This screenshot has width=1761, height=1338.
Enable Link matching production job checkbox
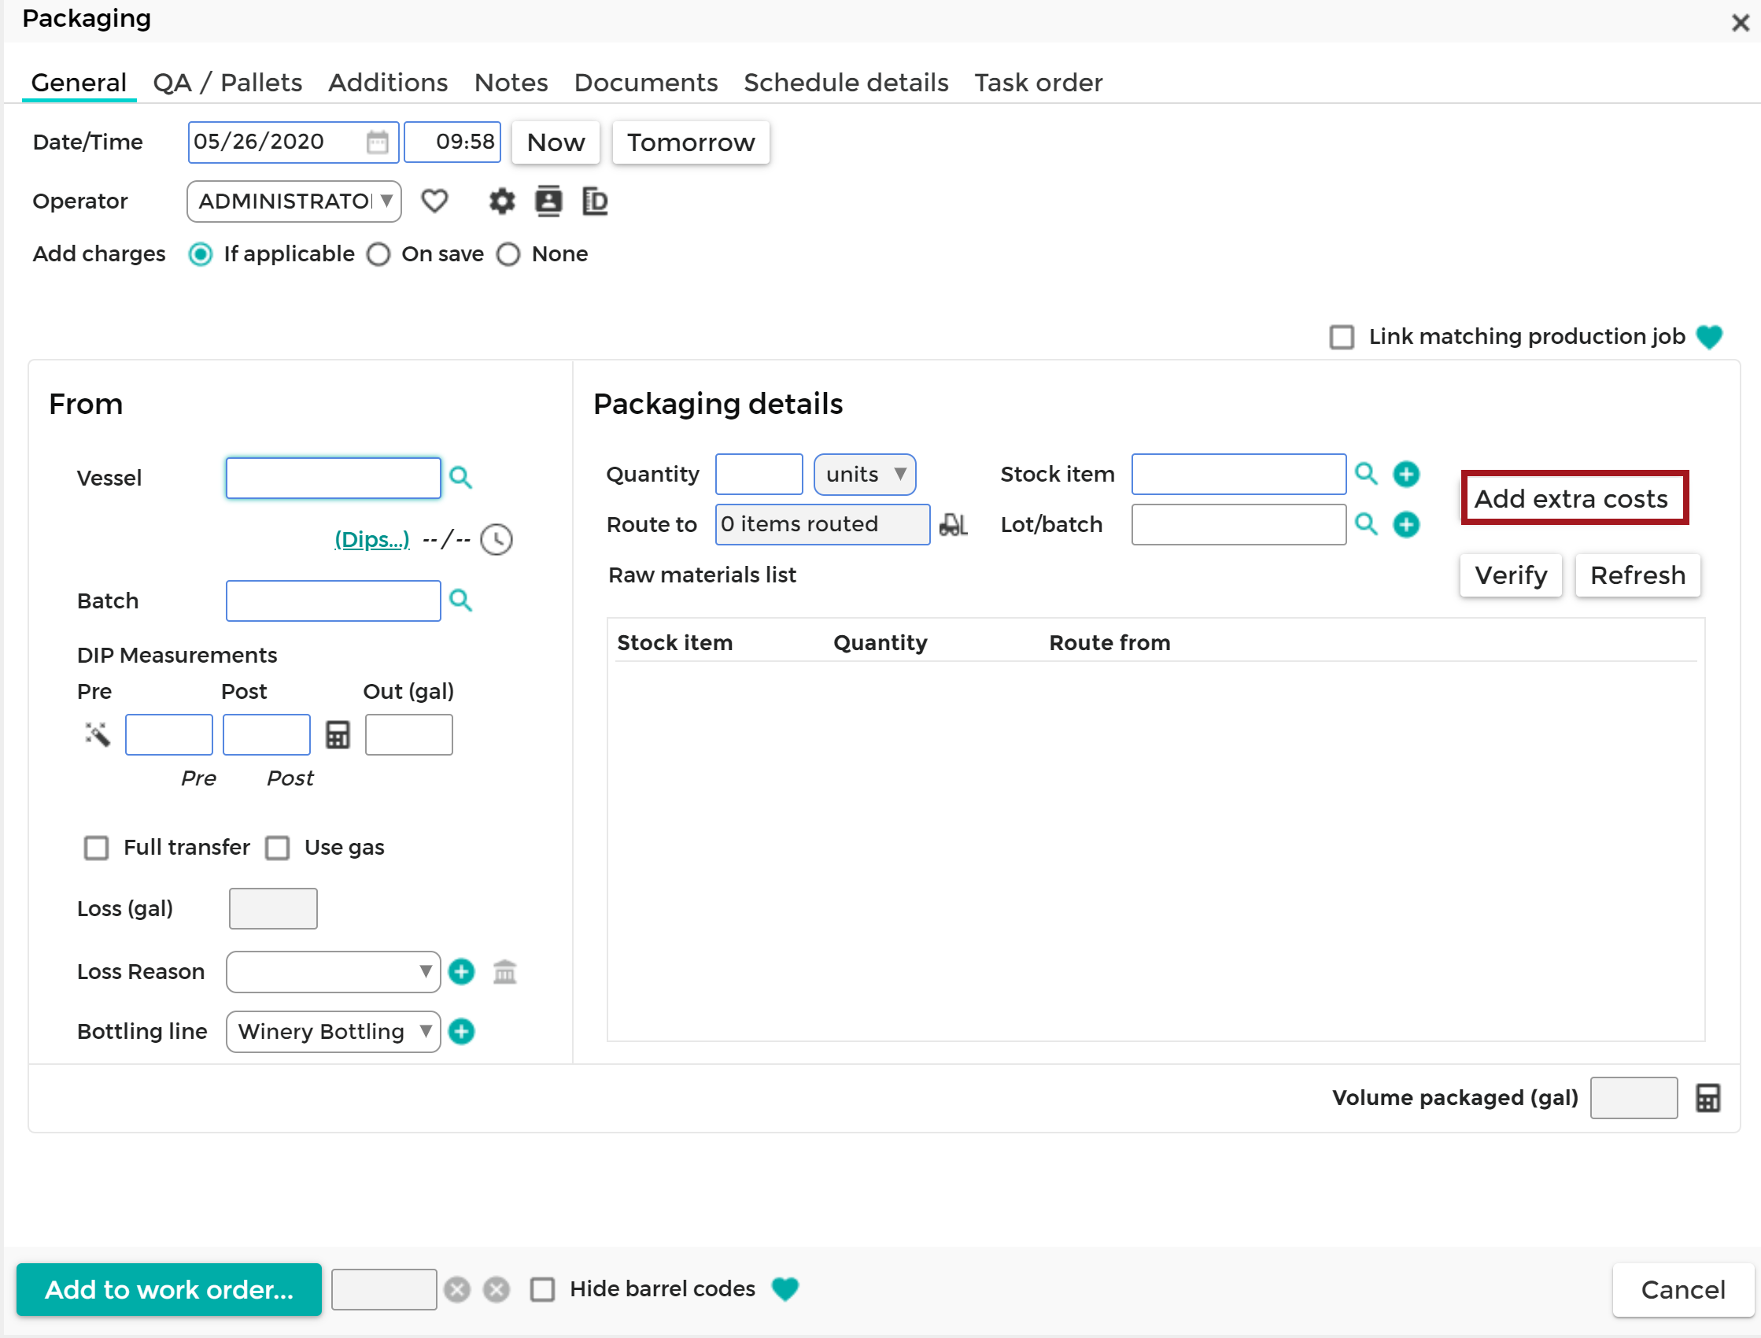1342,337
